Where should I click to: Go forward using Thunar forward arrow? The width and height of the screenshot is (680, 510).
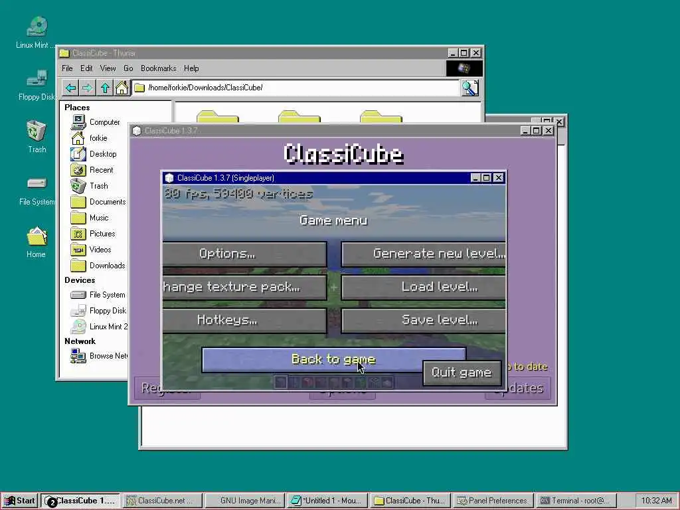(87, 88)
